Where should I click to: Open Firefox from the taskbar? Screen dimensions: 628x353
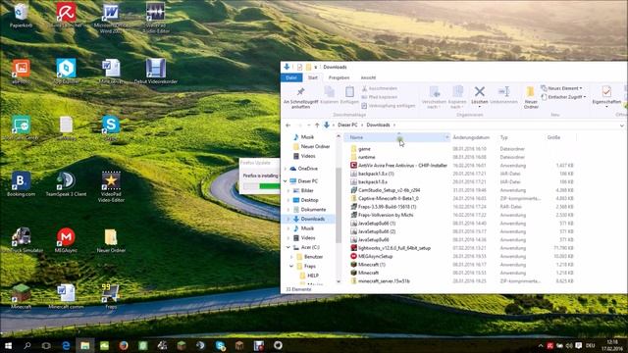[124, 345]
